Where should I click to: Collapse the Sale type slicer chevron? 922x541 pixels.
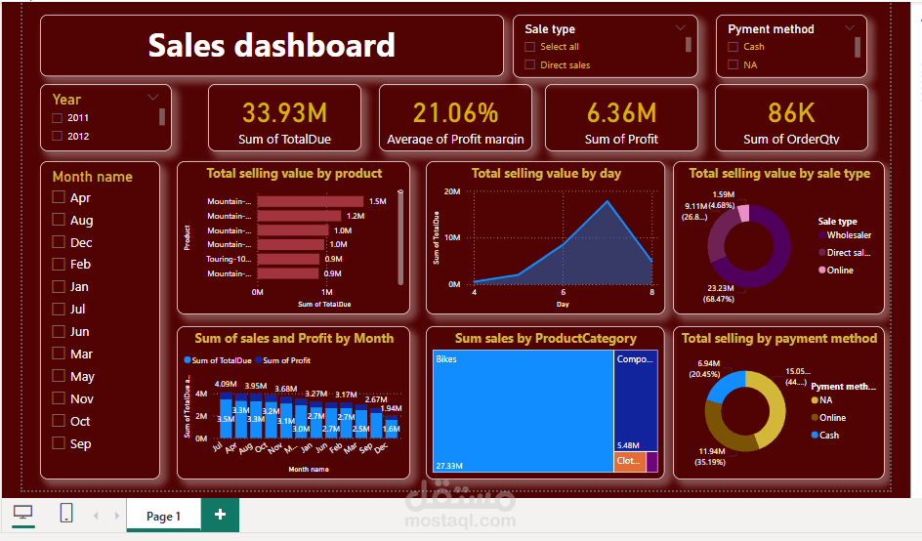(x=681, y=28)
